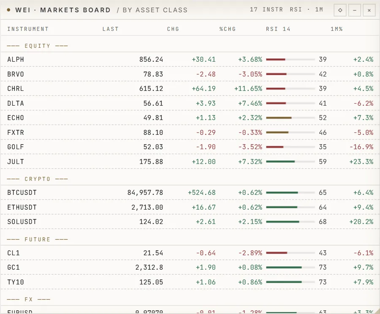380x314 pixels.
Task: Select the GOLF ticker
Action: click(16, 147)
